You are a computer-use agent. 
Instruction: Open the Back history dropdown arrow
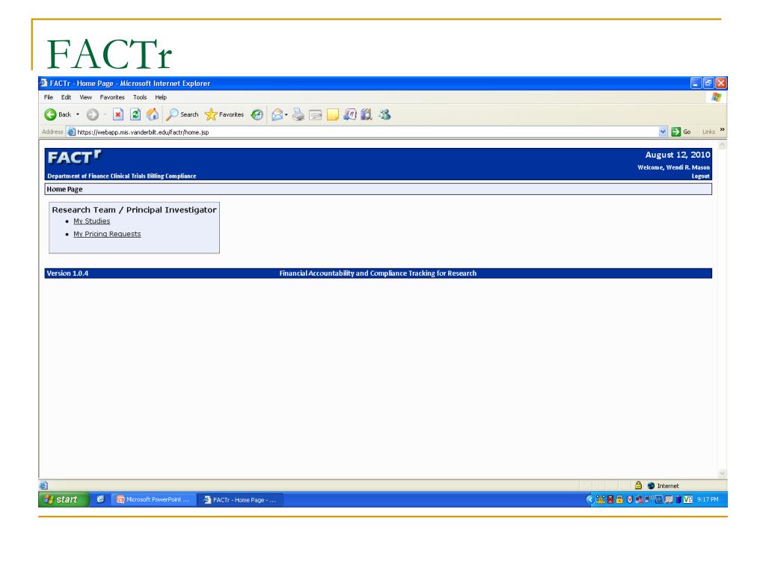point(78,114)
